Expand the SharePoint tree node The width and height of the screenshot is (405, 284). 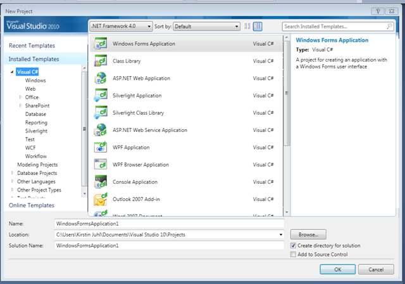pyautogui.click(x=20, y=105)
